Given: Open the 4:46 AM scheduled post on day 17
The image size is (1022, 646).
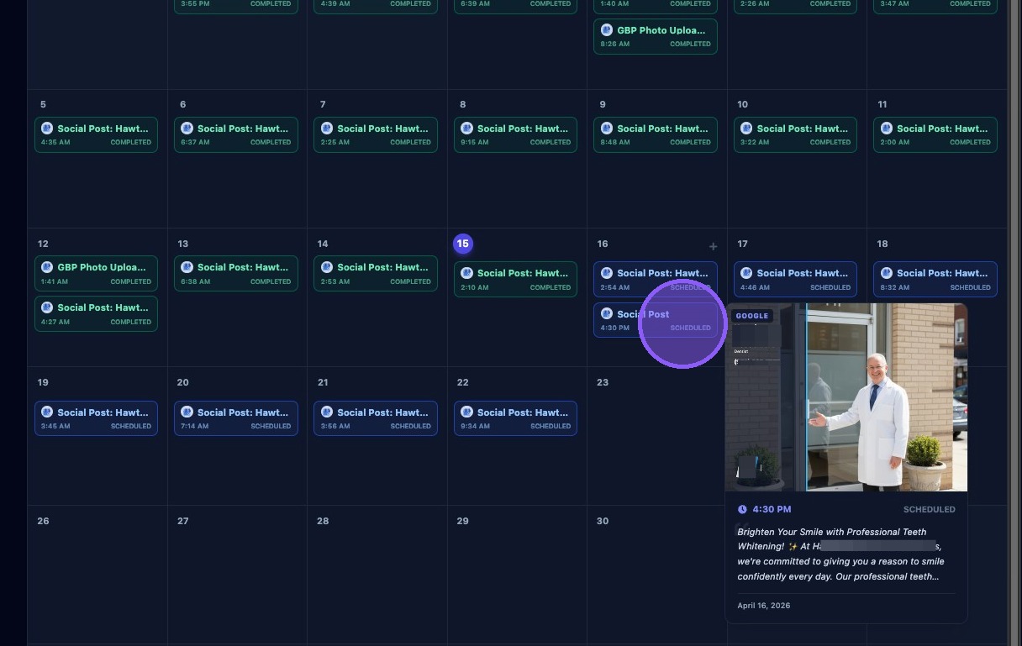Looking at the screenshot, I should point(795,279).
